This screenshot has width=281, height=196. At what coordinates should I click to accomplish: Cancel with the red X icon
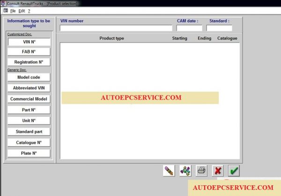pos(218,171)
